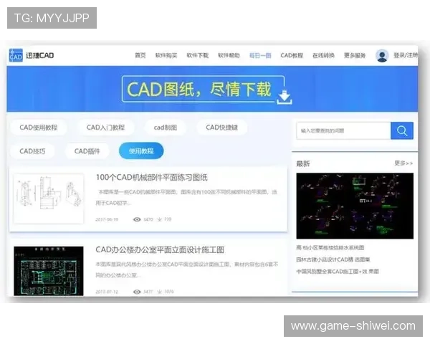Screen dimensions: 430x344
Task: Select the CAD入门教程 tag
Action: (105, 128)
